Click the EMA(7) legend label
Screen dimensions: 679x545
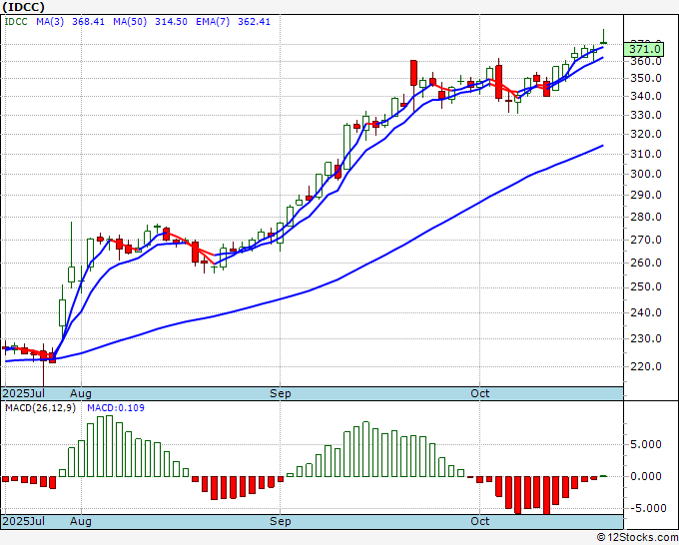pos(213,22)
